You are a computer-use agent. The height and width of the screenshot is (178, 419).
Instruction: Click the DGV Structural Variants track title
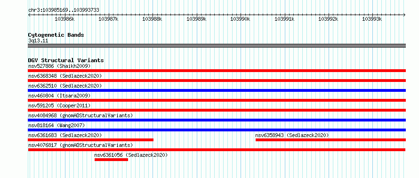point(66,60)
